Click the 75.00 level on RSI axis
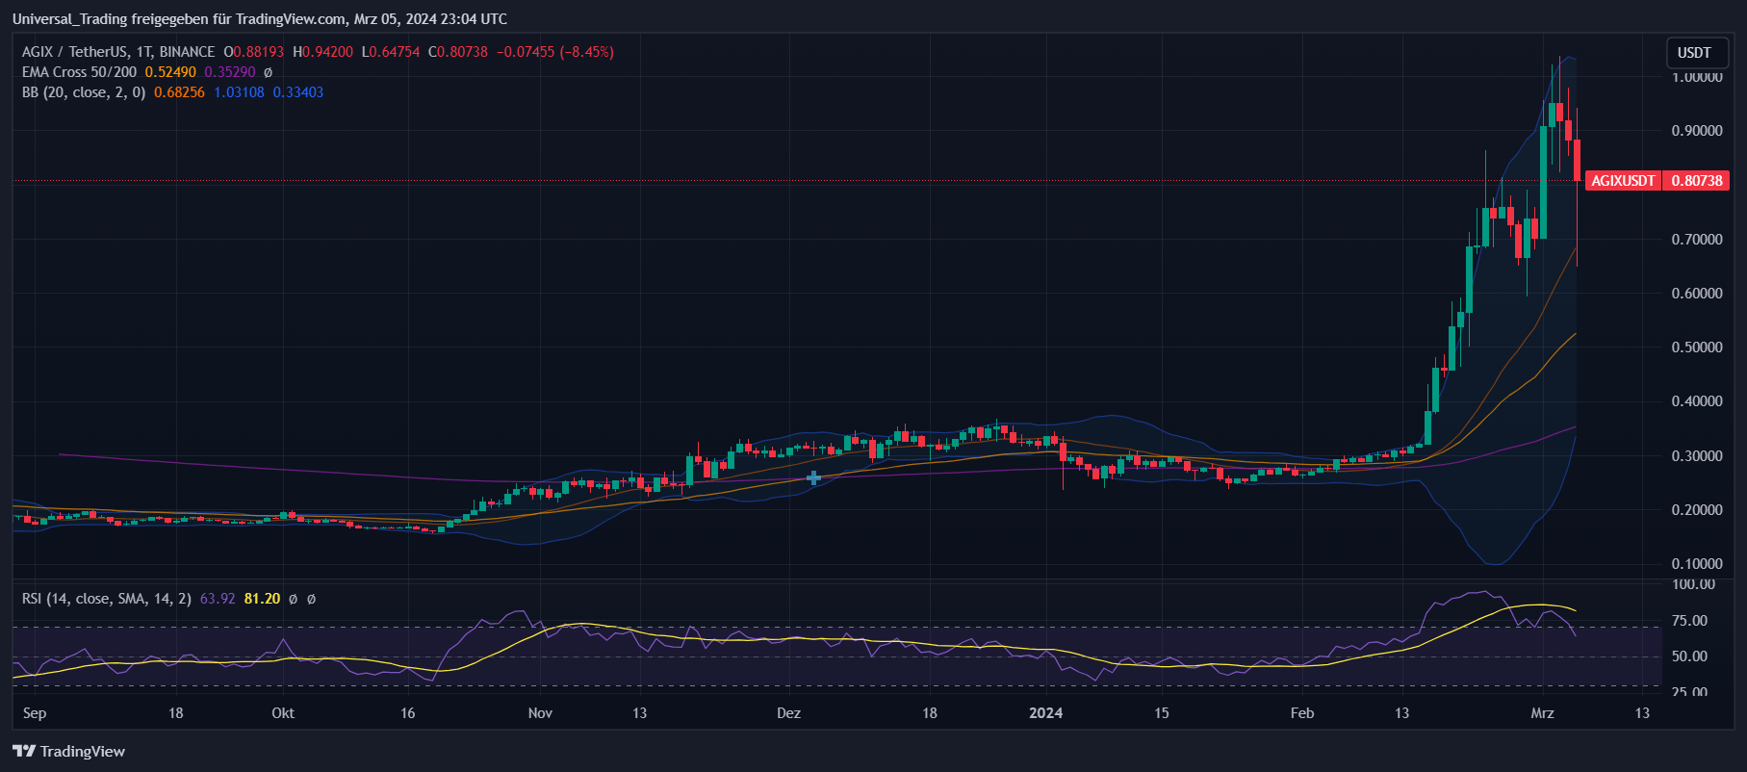This screenshot has height=772, width=1747. coord(1689,621)
